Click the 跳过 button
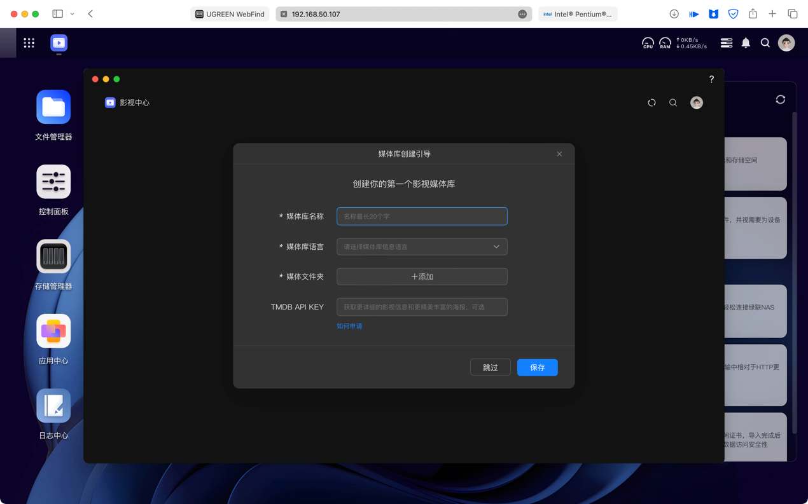Image resolution: width=808 pixels, height=504 pixels. click(x=490, y=367)
